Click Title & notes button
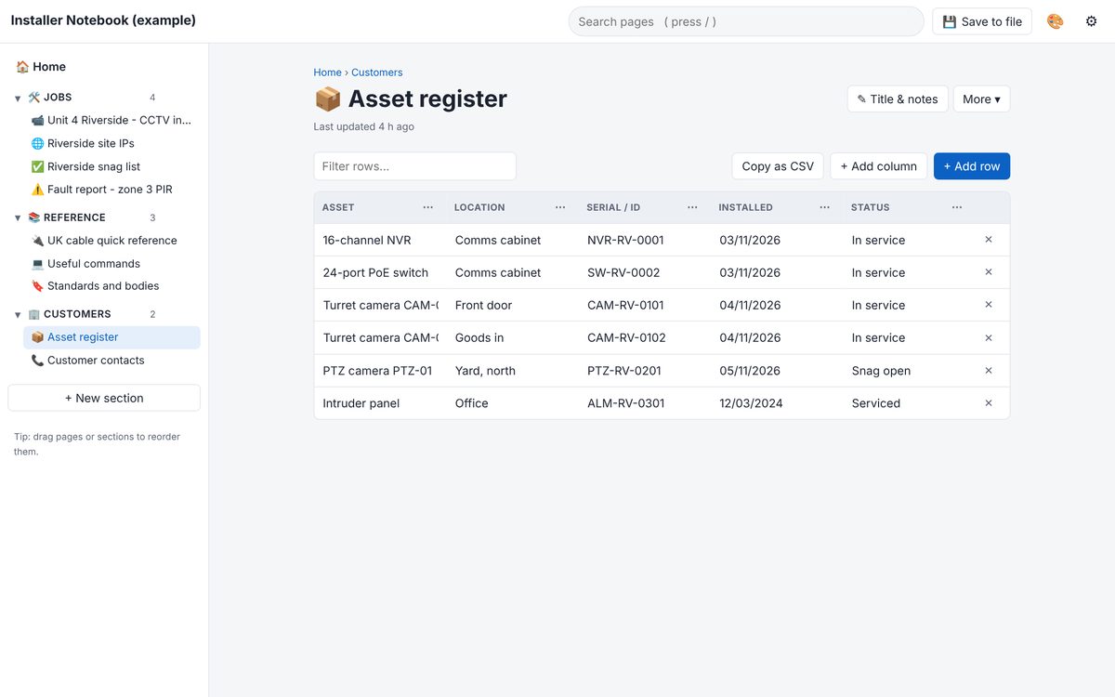 click(898, 99)
